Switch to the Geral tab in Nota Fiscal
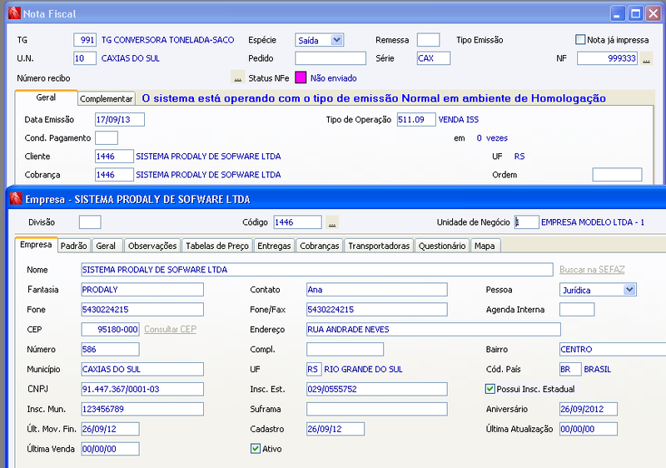Viewport: 666px width, 468px height. pyautogui.click(x=46, y=97)
